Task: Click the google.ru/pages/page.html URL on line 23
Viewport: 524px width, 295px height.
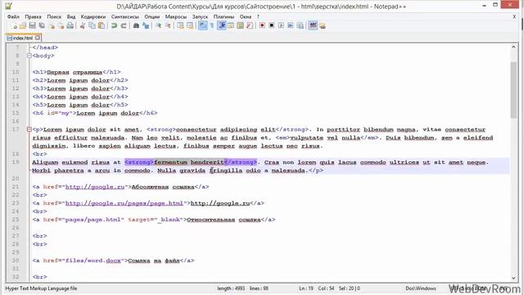Action: coord(124,203)
